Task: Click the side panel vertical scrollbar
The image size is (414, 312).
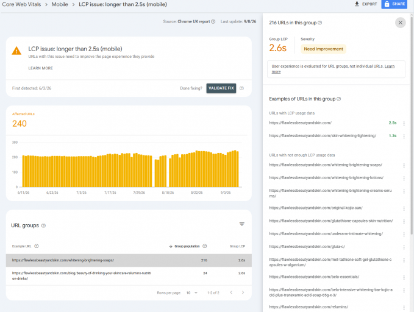Action: coord(412,124)
